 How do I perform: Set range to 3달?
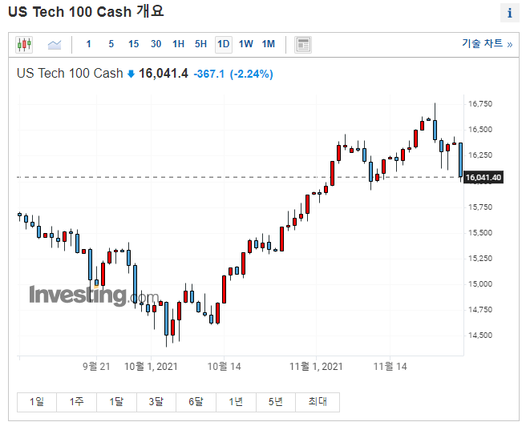tap(156, 402)
